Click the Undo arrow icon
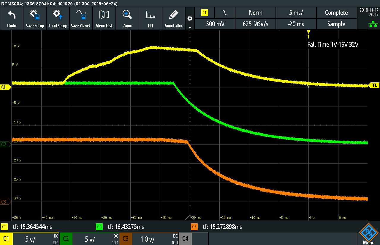The image size is (380, 245). (x=12, y=15)
